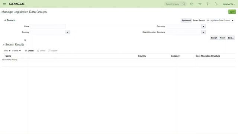Click the 'No data to display' text
The image size is (238, 134).
[10, 60]
